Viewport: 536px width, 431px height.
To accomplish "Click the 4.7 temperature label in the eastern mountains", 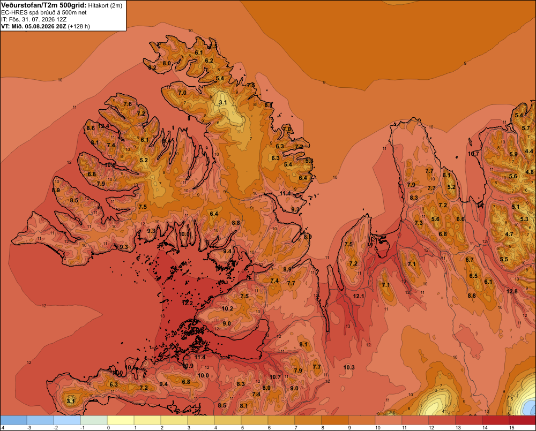I will 509,234.
